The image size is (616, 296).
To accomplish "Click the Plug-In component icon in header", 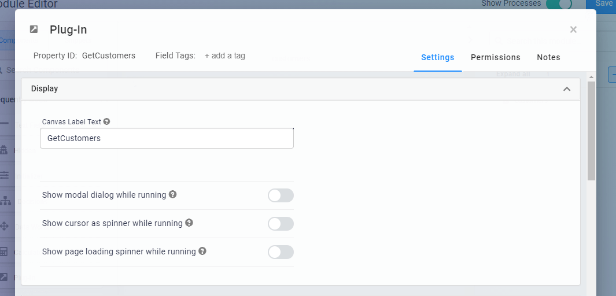I will [x=34, y=29].
